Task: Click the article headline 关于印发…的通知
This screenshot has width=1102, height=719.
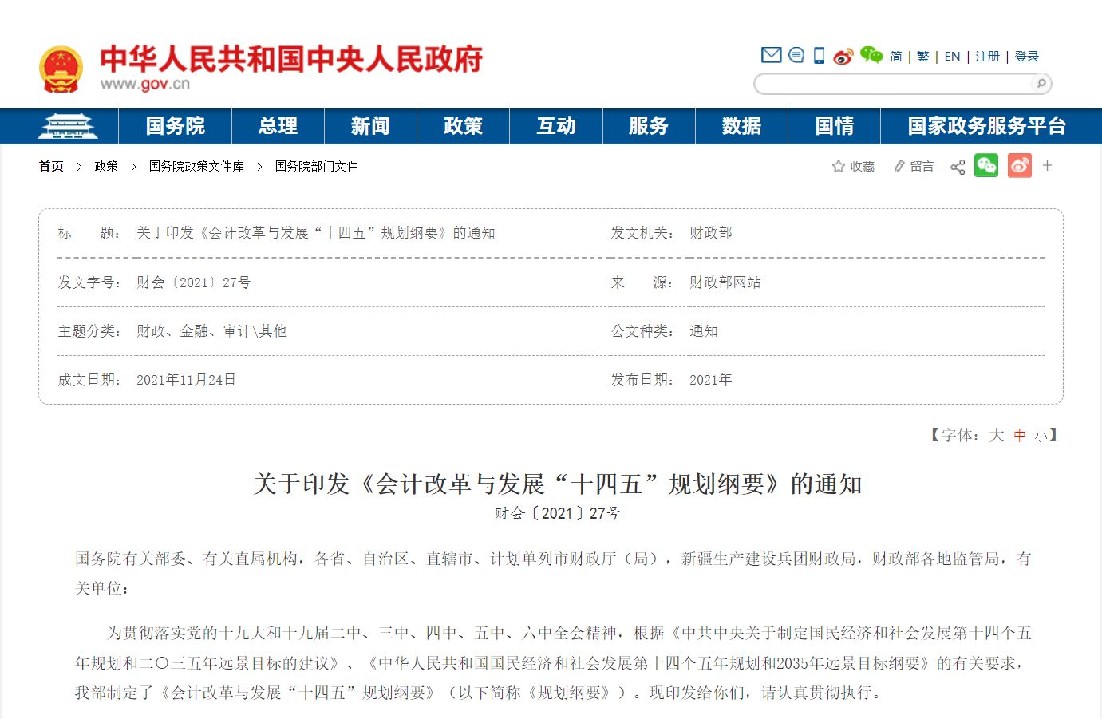Action: click(557, 484)
